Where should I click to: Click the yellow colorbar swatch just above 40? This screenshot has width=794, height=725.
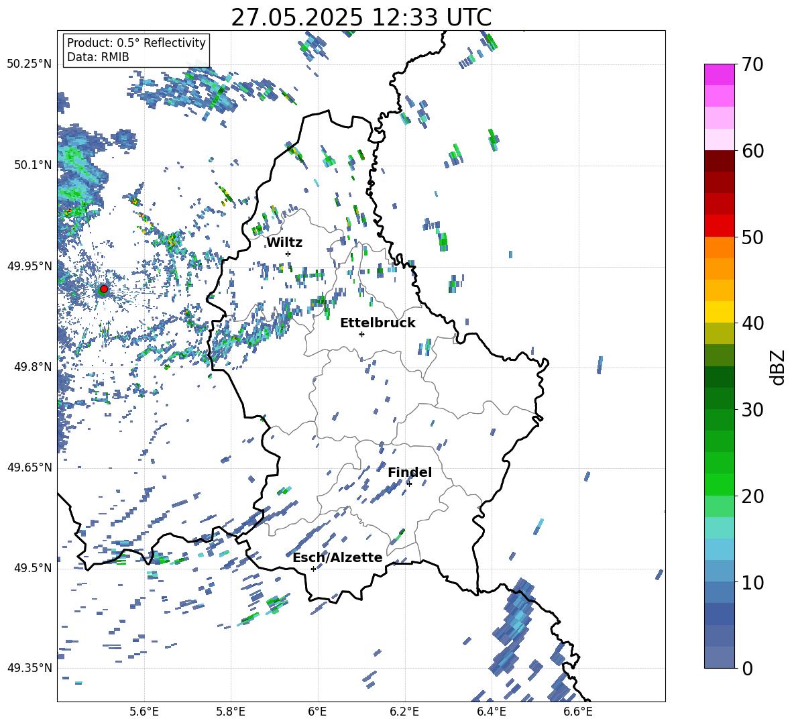click(x=719, y=312)
